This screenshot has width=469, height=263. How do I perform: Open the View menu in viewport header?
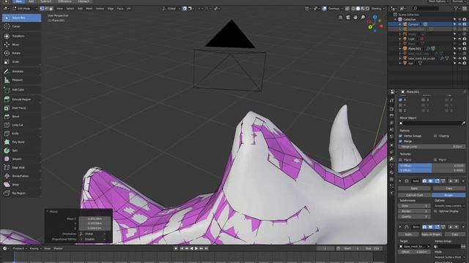(x=59, y=9)
